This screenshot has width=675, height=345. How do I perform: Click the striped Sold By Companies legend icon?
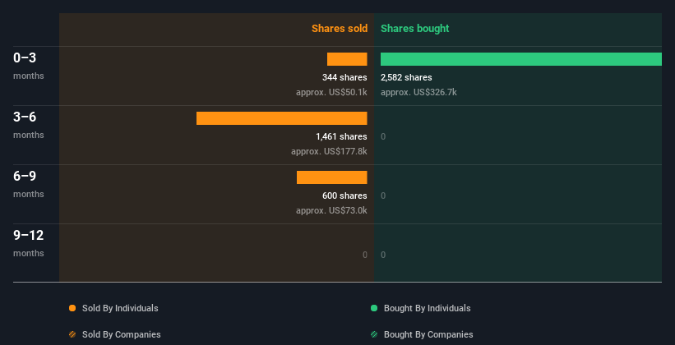[72, 334]
